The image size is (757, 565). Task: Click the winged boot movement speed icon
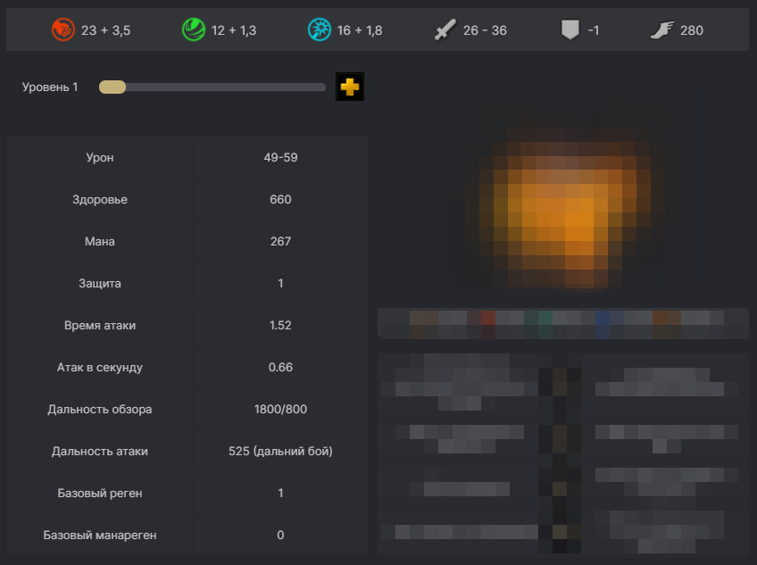point(661,30)
